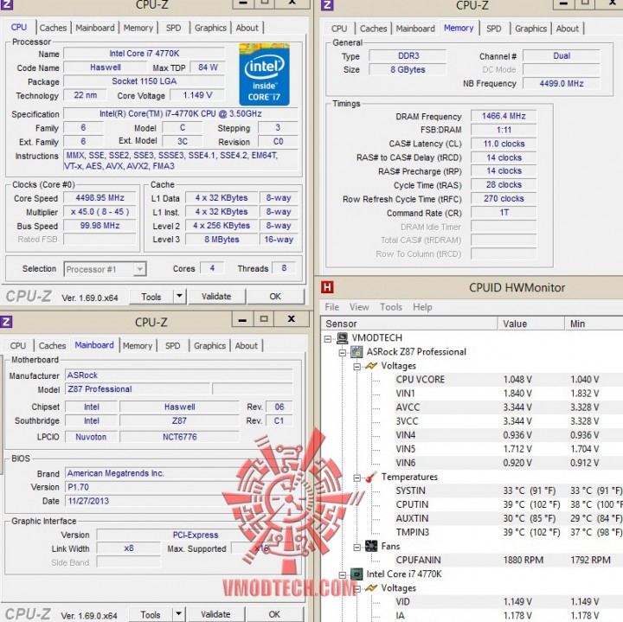Image resolution: width=623 pixels, height=622 pixels.
Task: Select the CPU VCORE sensor row
Action: pos(509,379)
